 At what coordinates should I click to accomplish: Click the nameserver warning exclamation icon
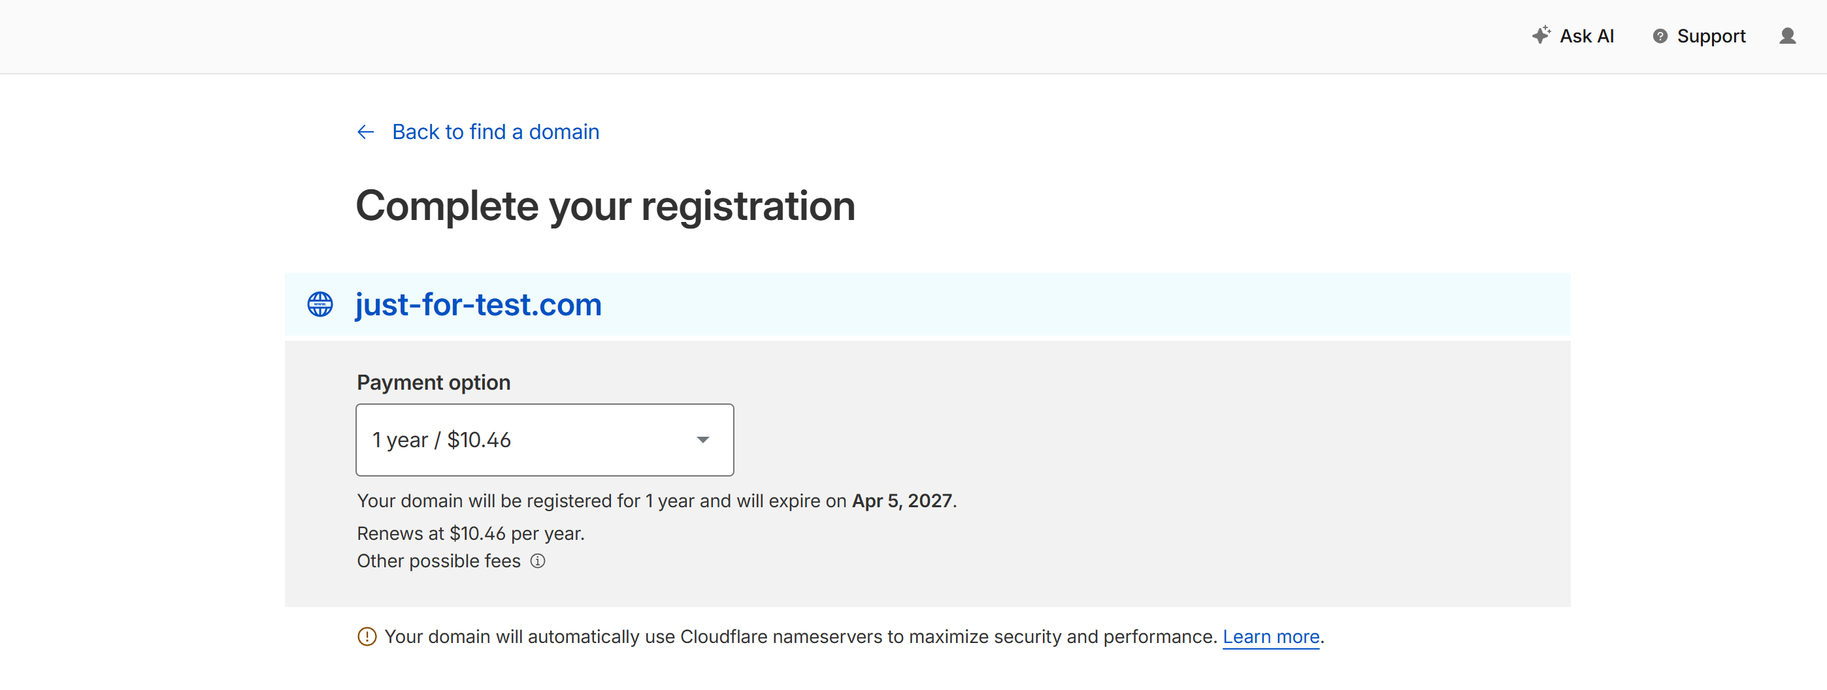pyautogui.click(x=367, y=637)
